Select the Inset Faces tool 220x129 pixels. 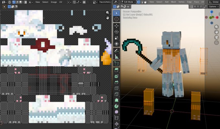[x=116, y=76]
